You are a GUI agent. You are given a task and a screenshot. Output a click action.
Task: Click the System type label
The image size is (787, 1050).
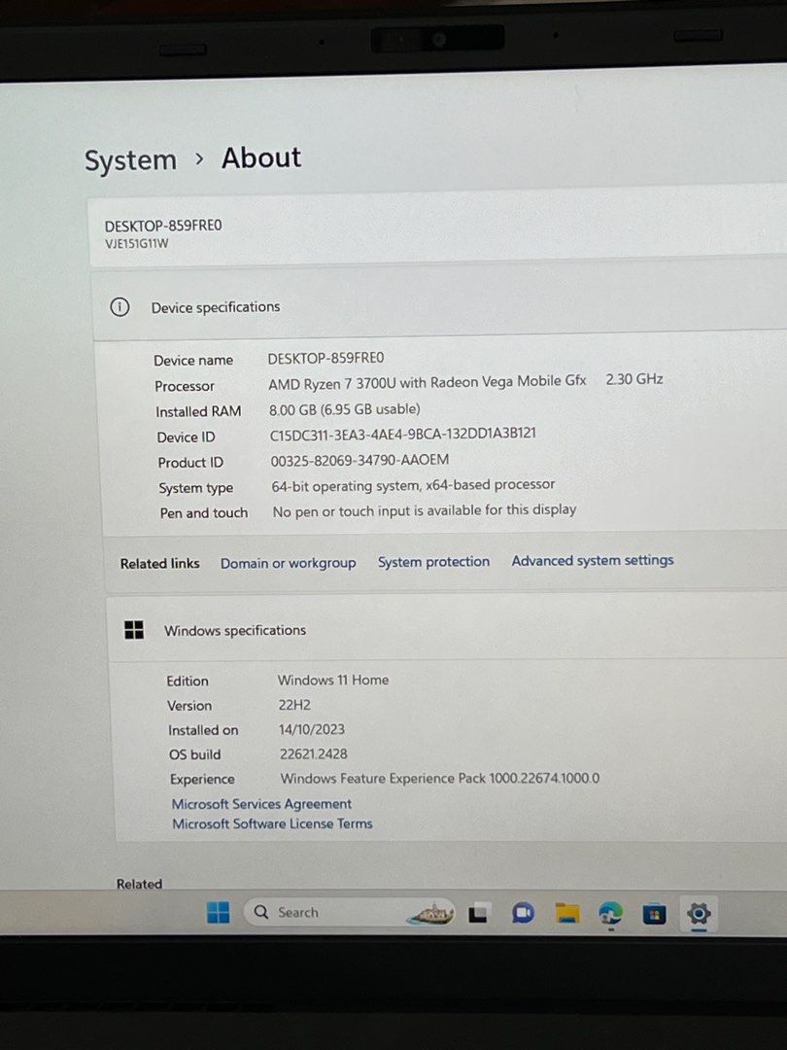195,488
